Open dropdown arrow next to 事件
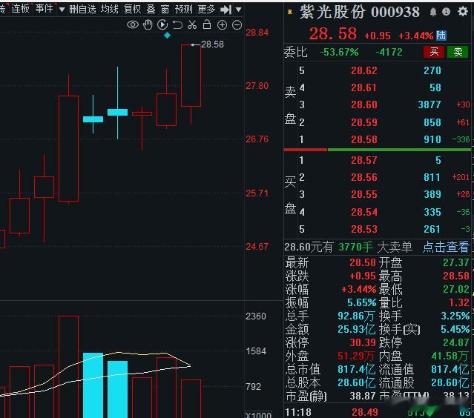474x418 pixels. tap(62, 10)
